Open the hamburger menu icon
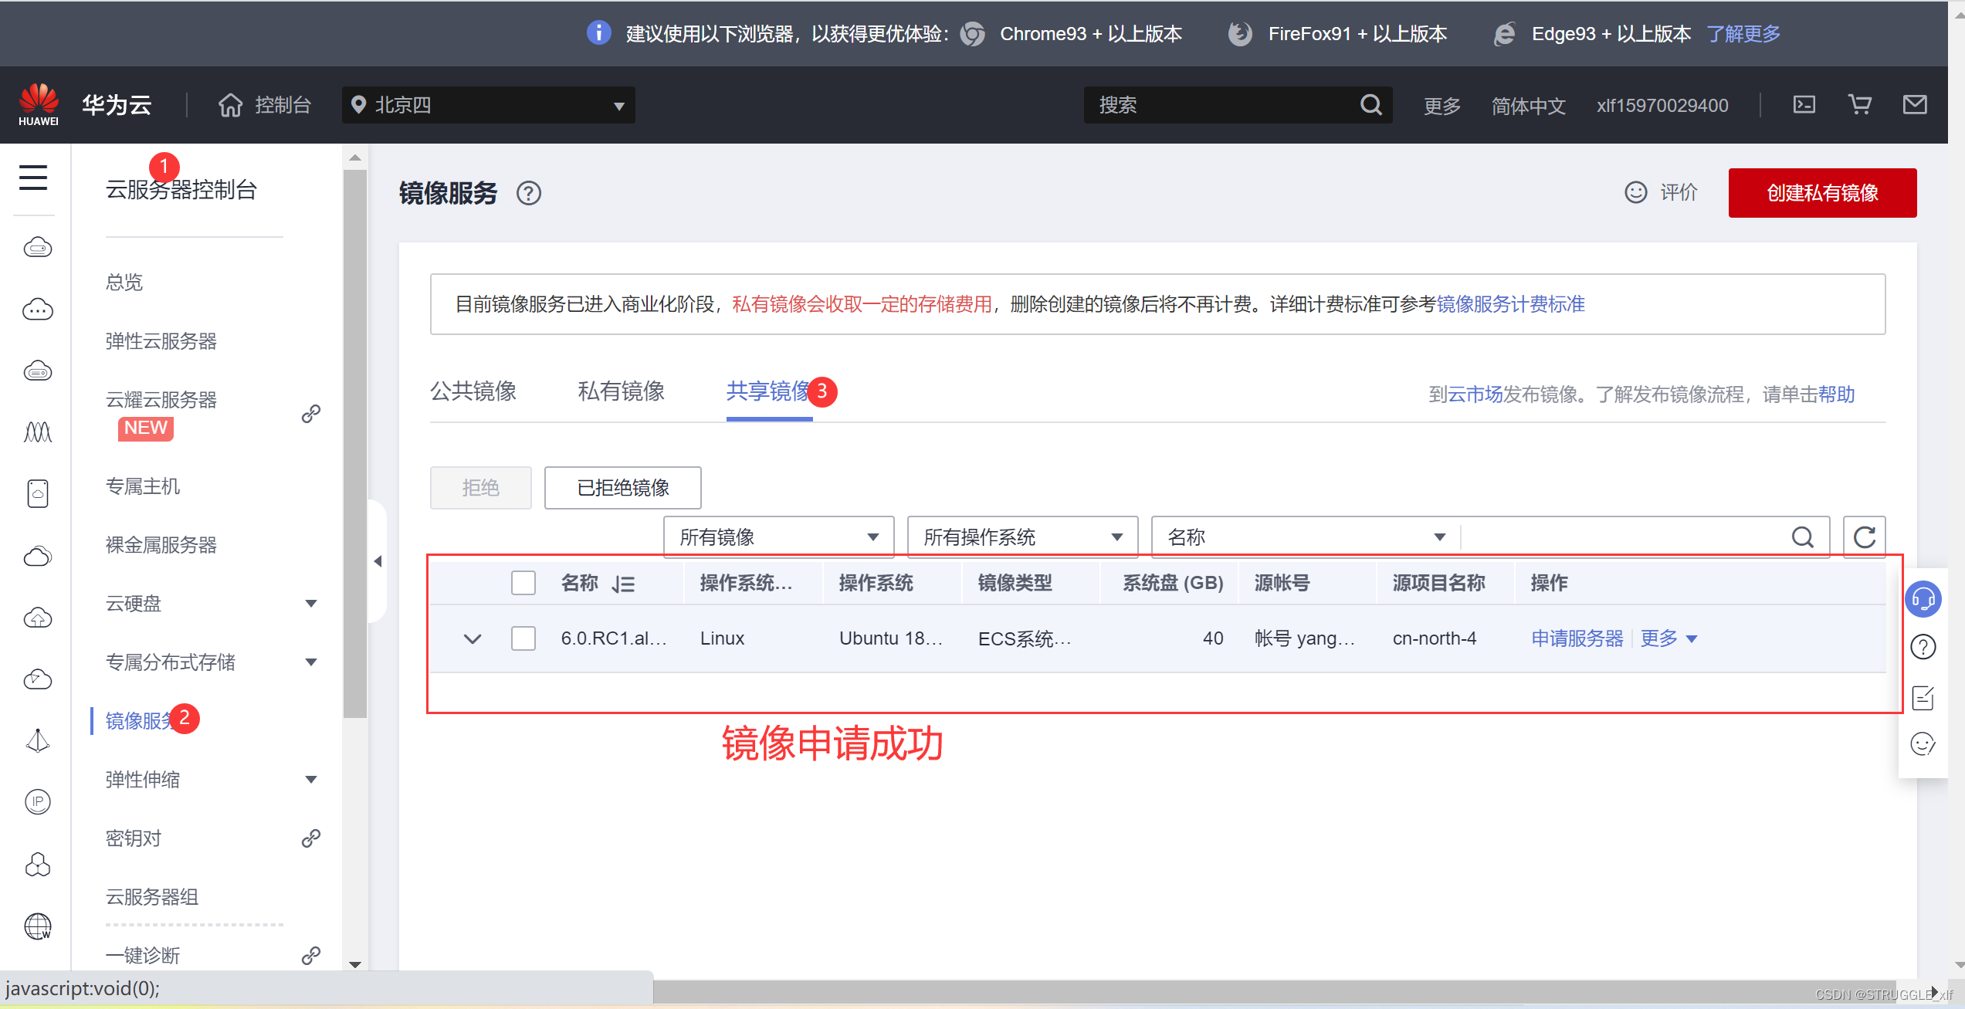This screenshot has width=1965, height=1009. coord(33,178)
